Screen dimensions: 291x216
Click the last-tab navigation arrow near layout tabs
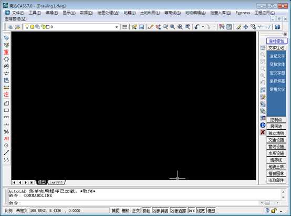point(32,182)
